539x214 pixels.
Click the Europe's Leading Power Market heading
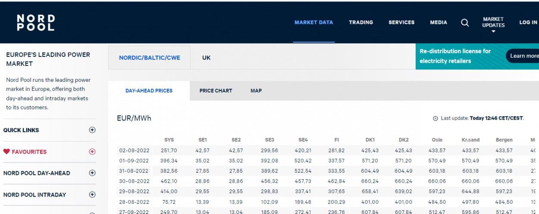click(48, 59)
